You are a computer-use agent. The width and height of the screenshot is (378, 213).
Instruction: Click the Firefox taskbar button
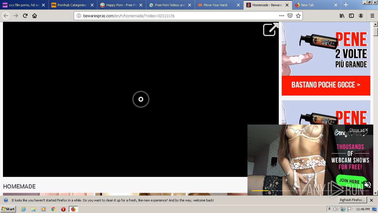click(73, 209)
